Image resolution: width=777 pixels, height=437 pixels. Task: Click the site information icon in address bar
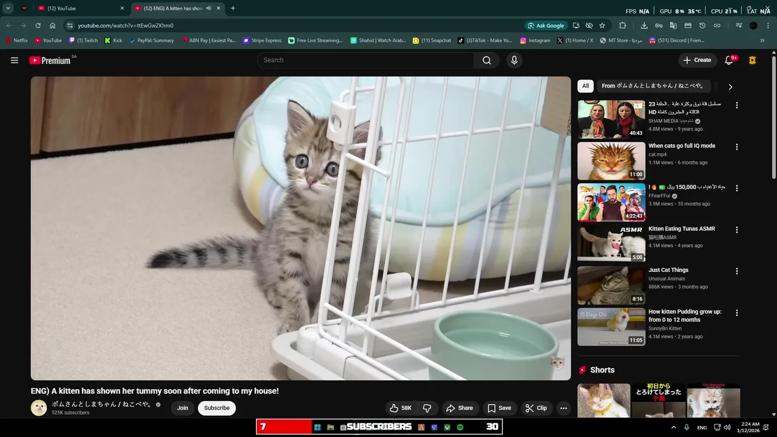pos(70,25)
